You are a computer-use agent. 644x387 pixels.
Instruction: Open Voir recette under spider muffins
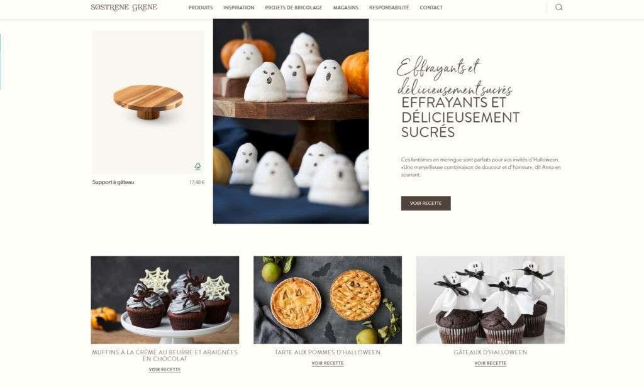point(165,370)
